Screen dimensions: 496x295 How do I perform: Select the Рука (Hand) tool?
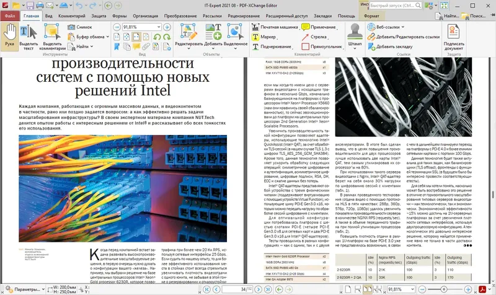pos(9,36)
